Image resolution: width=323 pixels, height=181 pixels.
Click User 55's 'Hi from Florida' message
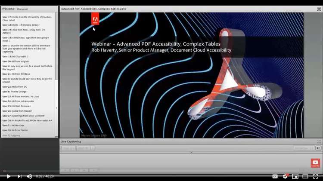(x=15, y=130)
